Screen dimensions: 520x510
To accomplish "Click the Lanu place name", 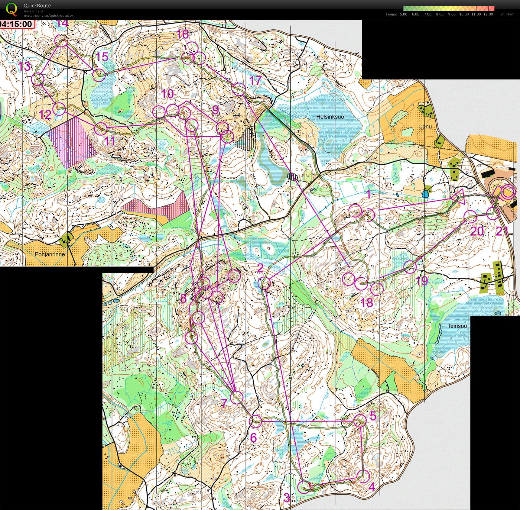I will [425, 126].
